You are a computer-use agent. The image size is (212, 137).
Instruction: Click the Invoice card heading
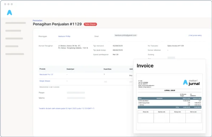pos(145,65)
